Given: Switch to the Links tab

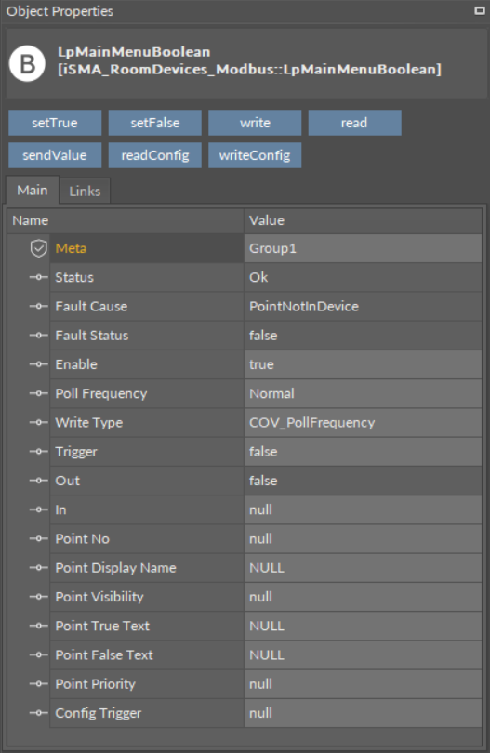Looking at the screenshot, I should pyautogui.click(x=85, y=192).
